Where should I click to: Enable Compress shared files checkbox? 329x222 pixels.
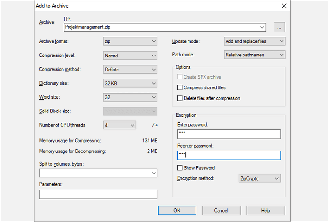[x=180, y=87]
